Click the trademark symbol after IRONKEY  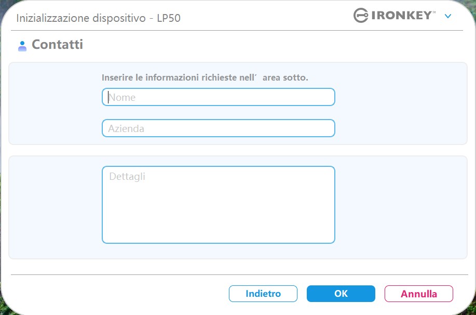pyautogui.click(x=434, y=12)
